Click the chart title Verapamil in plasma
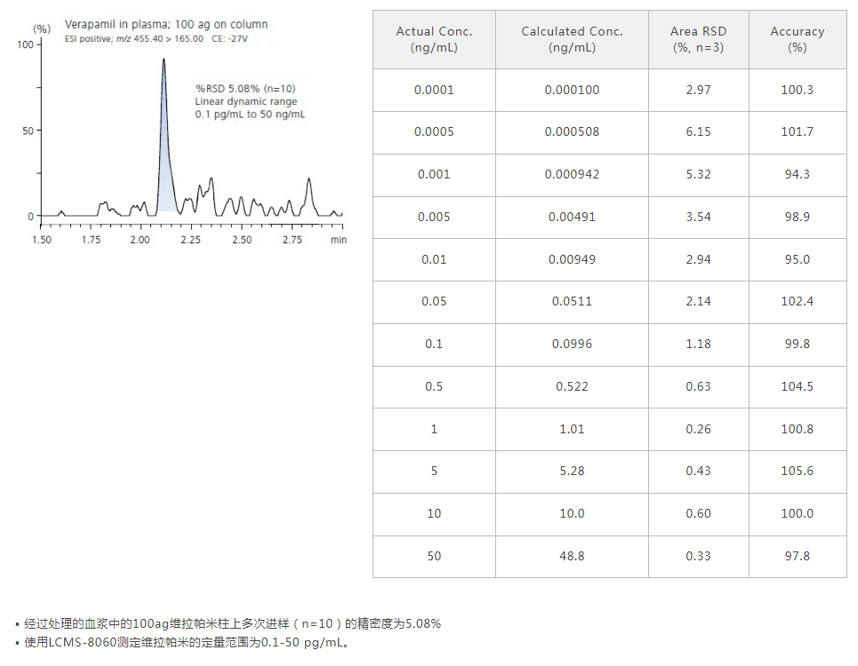This screenshot has height=666, width=858. point(166,24)
